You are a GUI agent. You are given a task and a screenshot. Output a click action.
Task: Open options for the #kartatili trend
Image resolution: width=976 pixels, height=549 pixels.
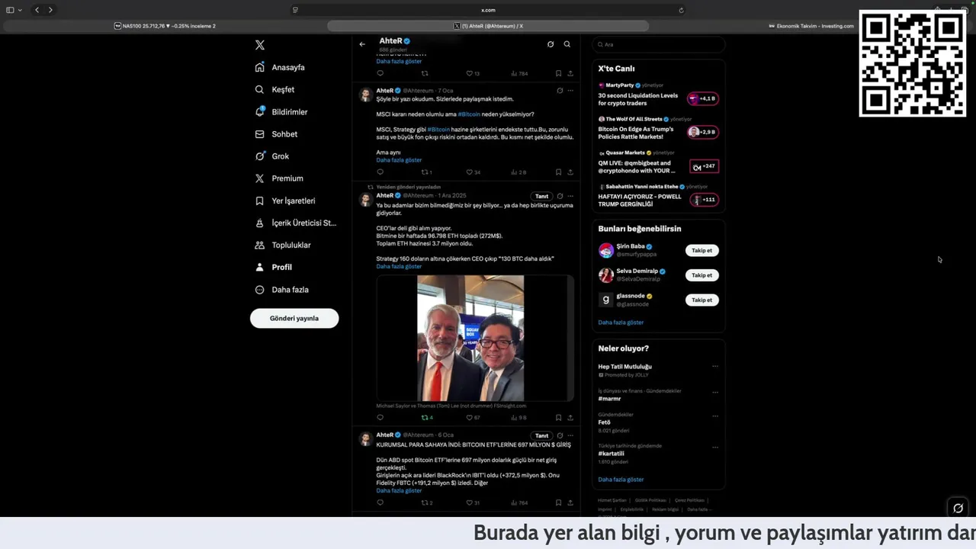tap(715, 448)
